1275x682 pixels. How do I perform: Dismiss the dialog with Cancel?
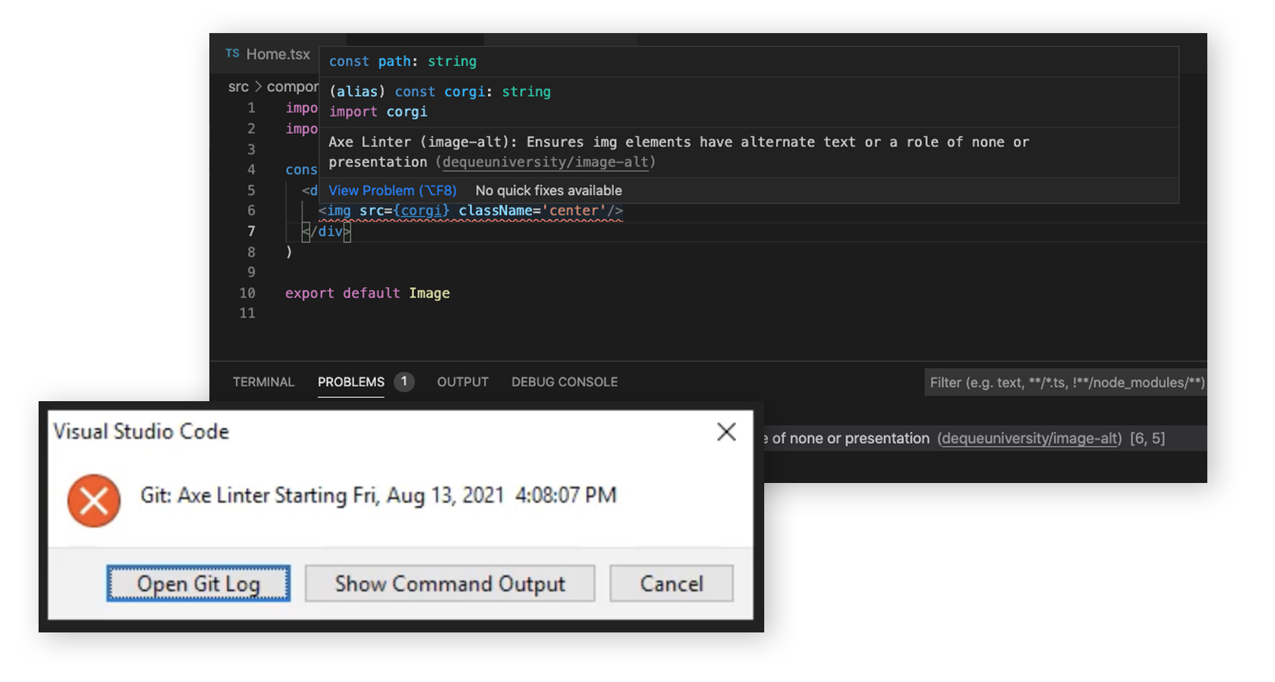pyautogui.click(x=671, y=584)
